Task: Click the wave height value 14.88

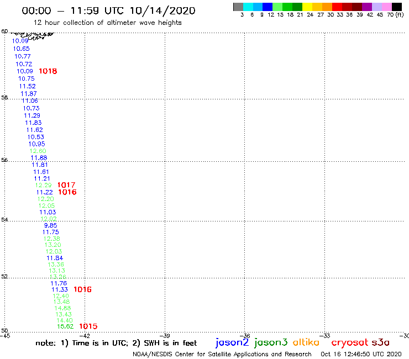Action: [x=62, y=308]
